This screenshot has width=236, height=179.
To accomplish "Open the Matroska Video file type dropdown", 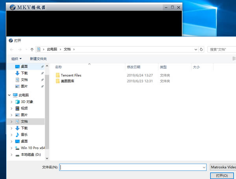I will pos(223,167).
